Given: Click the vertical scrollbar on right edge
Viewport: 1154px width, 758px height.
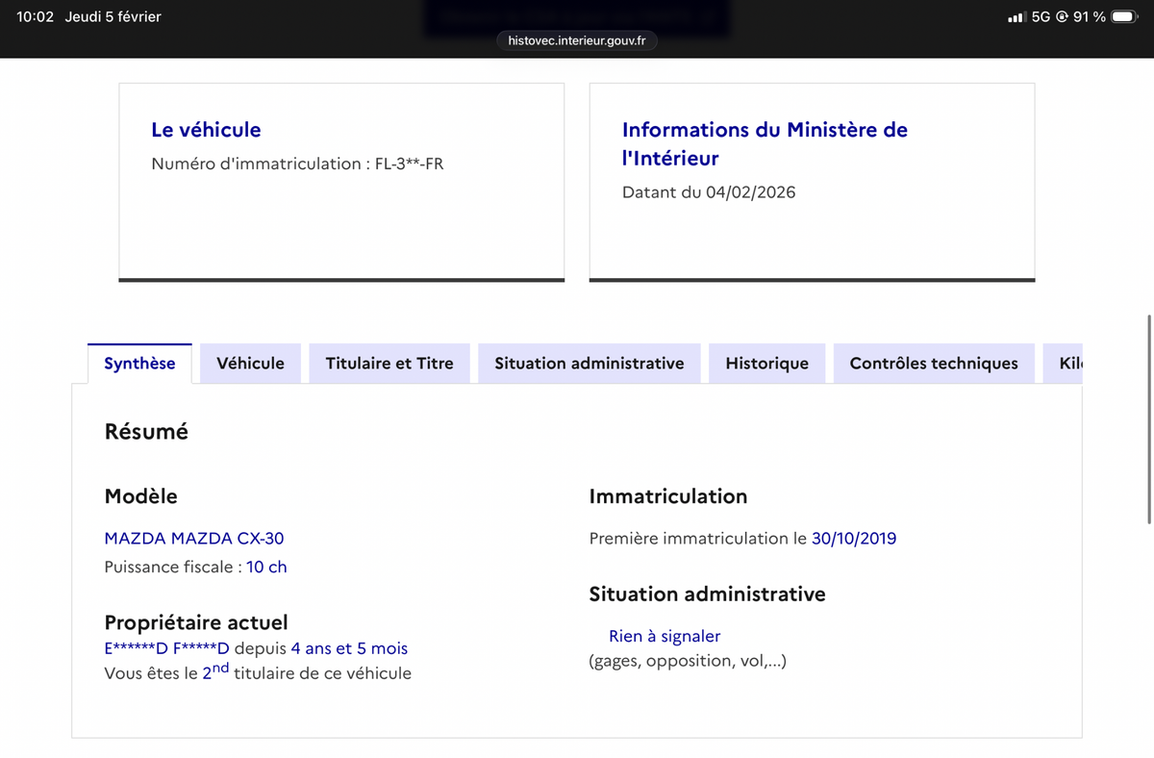Looking at the screenshot, I should pos(1149,418).
